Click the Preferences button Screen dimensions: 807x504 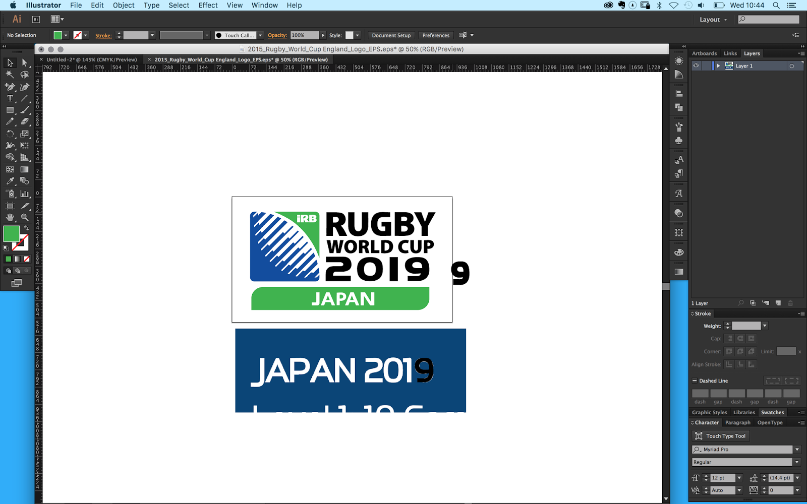(436, 35)
